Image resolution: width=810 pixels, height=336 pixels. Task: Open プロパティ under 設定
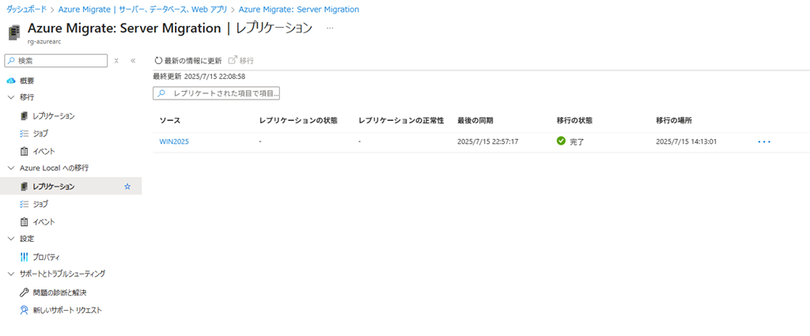coord(47,257)
